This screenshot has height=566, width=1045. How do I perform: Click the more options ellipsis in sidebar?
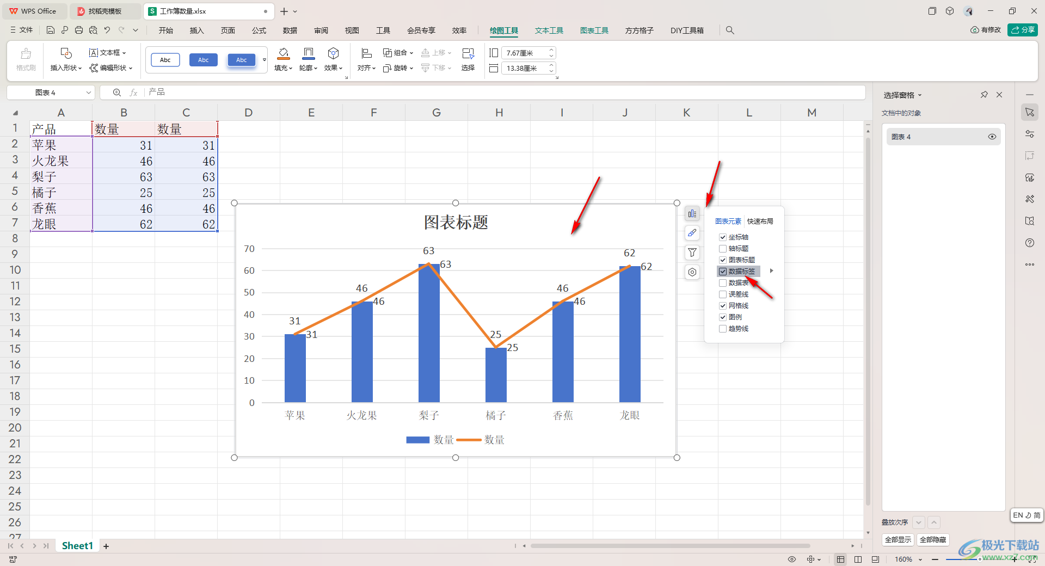1030,264
